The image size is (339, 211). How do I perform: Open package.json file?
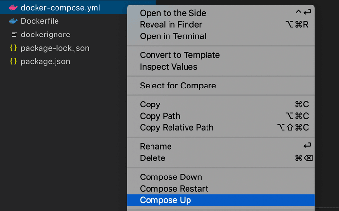(x=45, y=61)
